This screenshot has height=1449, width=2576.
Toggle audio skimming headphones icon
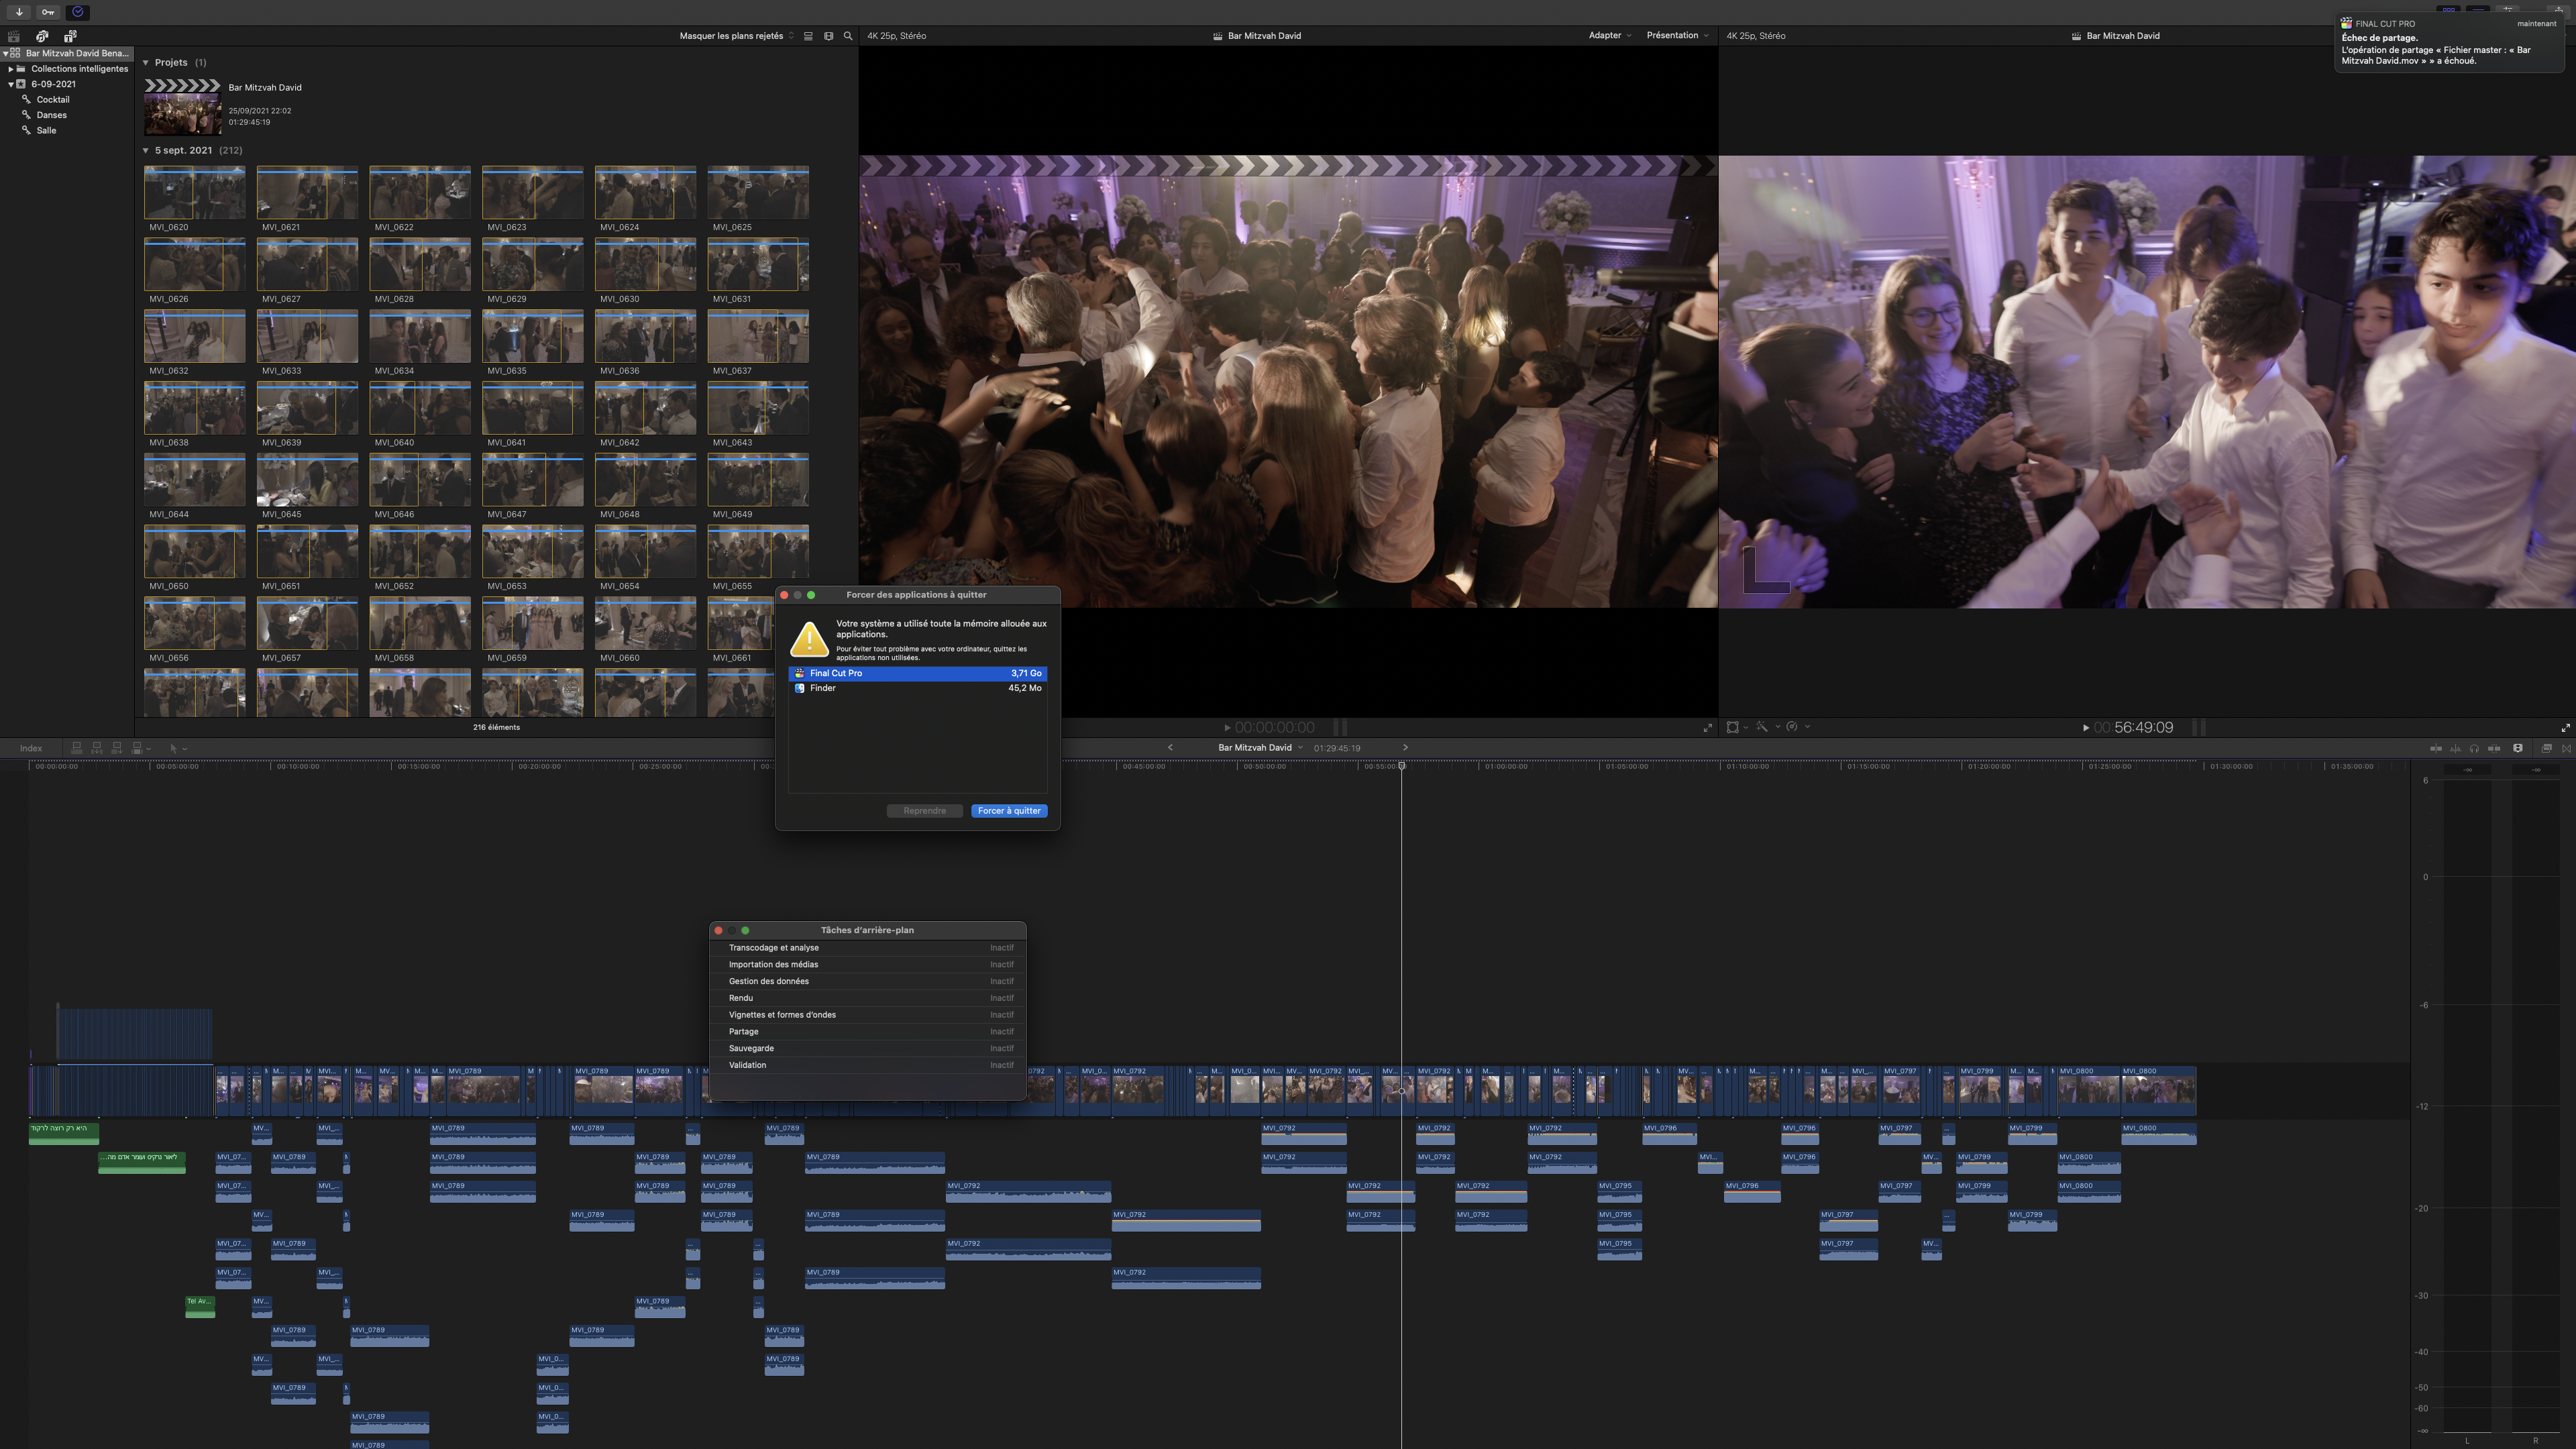pos(2474,748)
